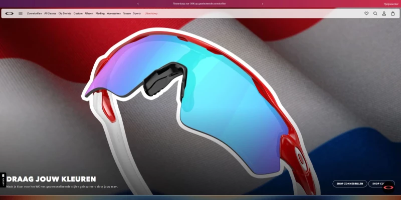
Task: Open the Custom menu
Action: point(78,13)
